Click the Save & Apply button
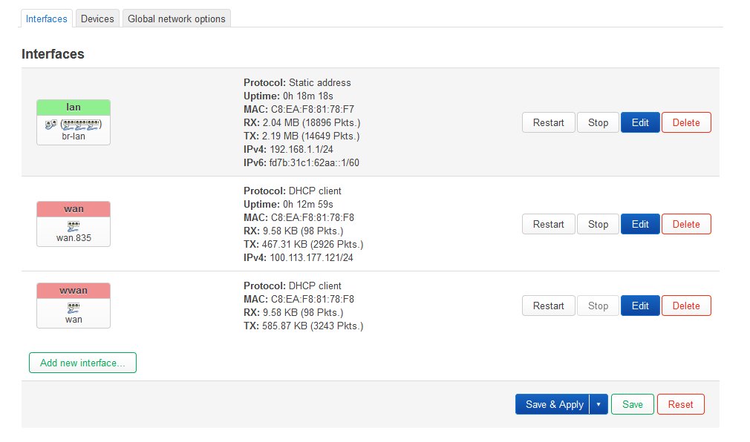 coord(553,404)
